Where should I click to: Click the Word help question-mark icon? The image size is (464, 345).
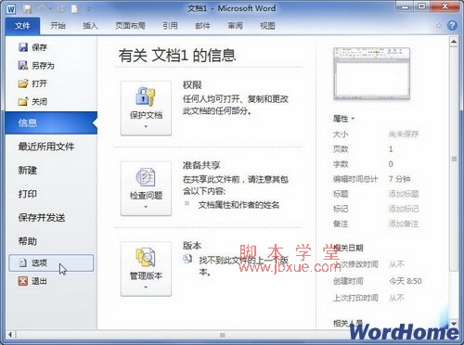pyautogui.click(x=452, y=26)
